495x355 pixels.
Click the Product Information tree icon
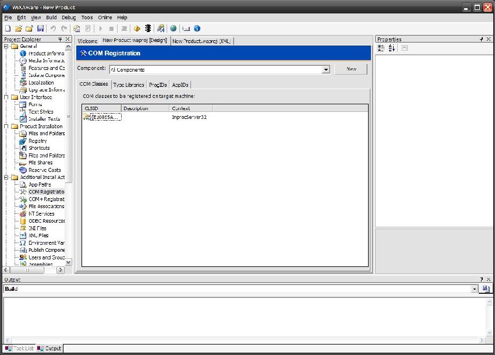tap(23, 54)
